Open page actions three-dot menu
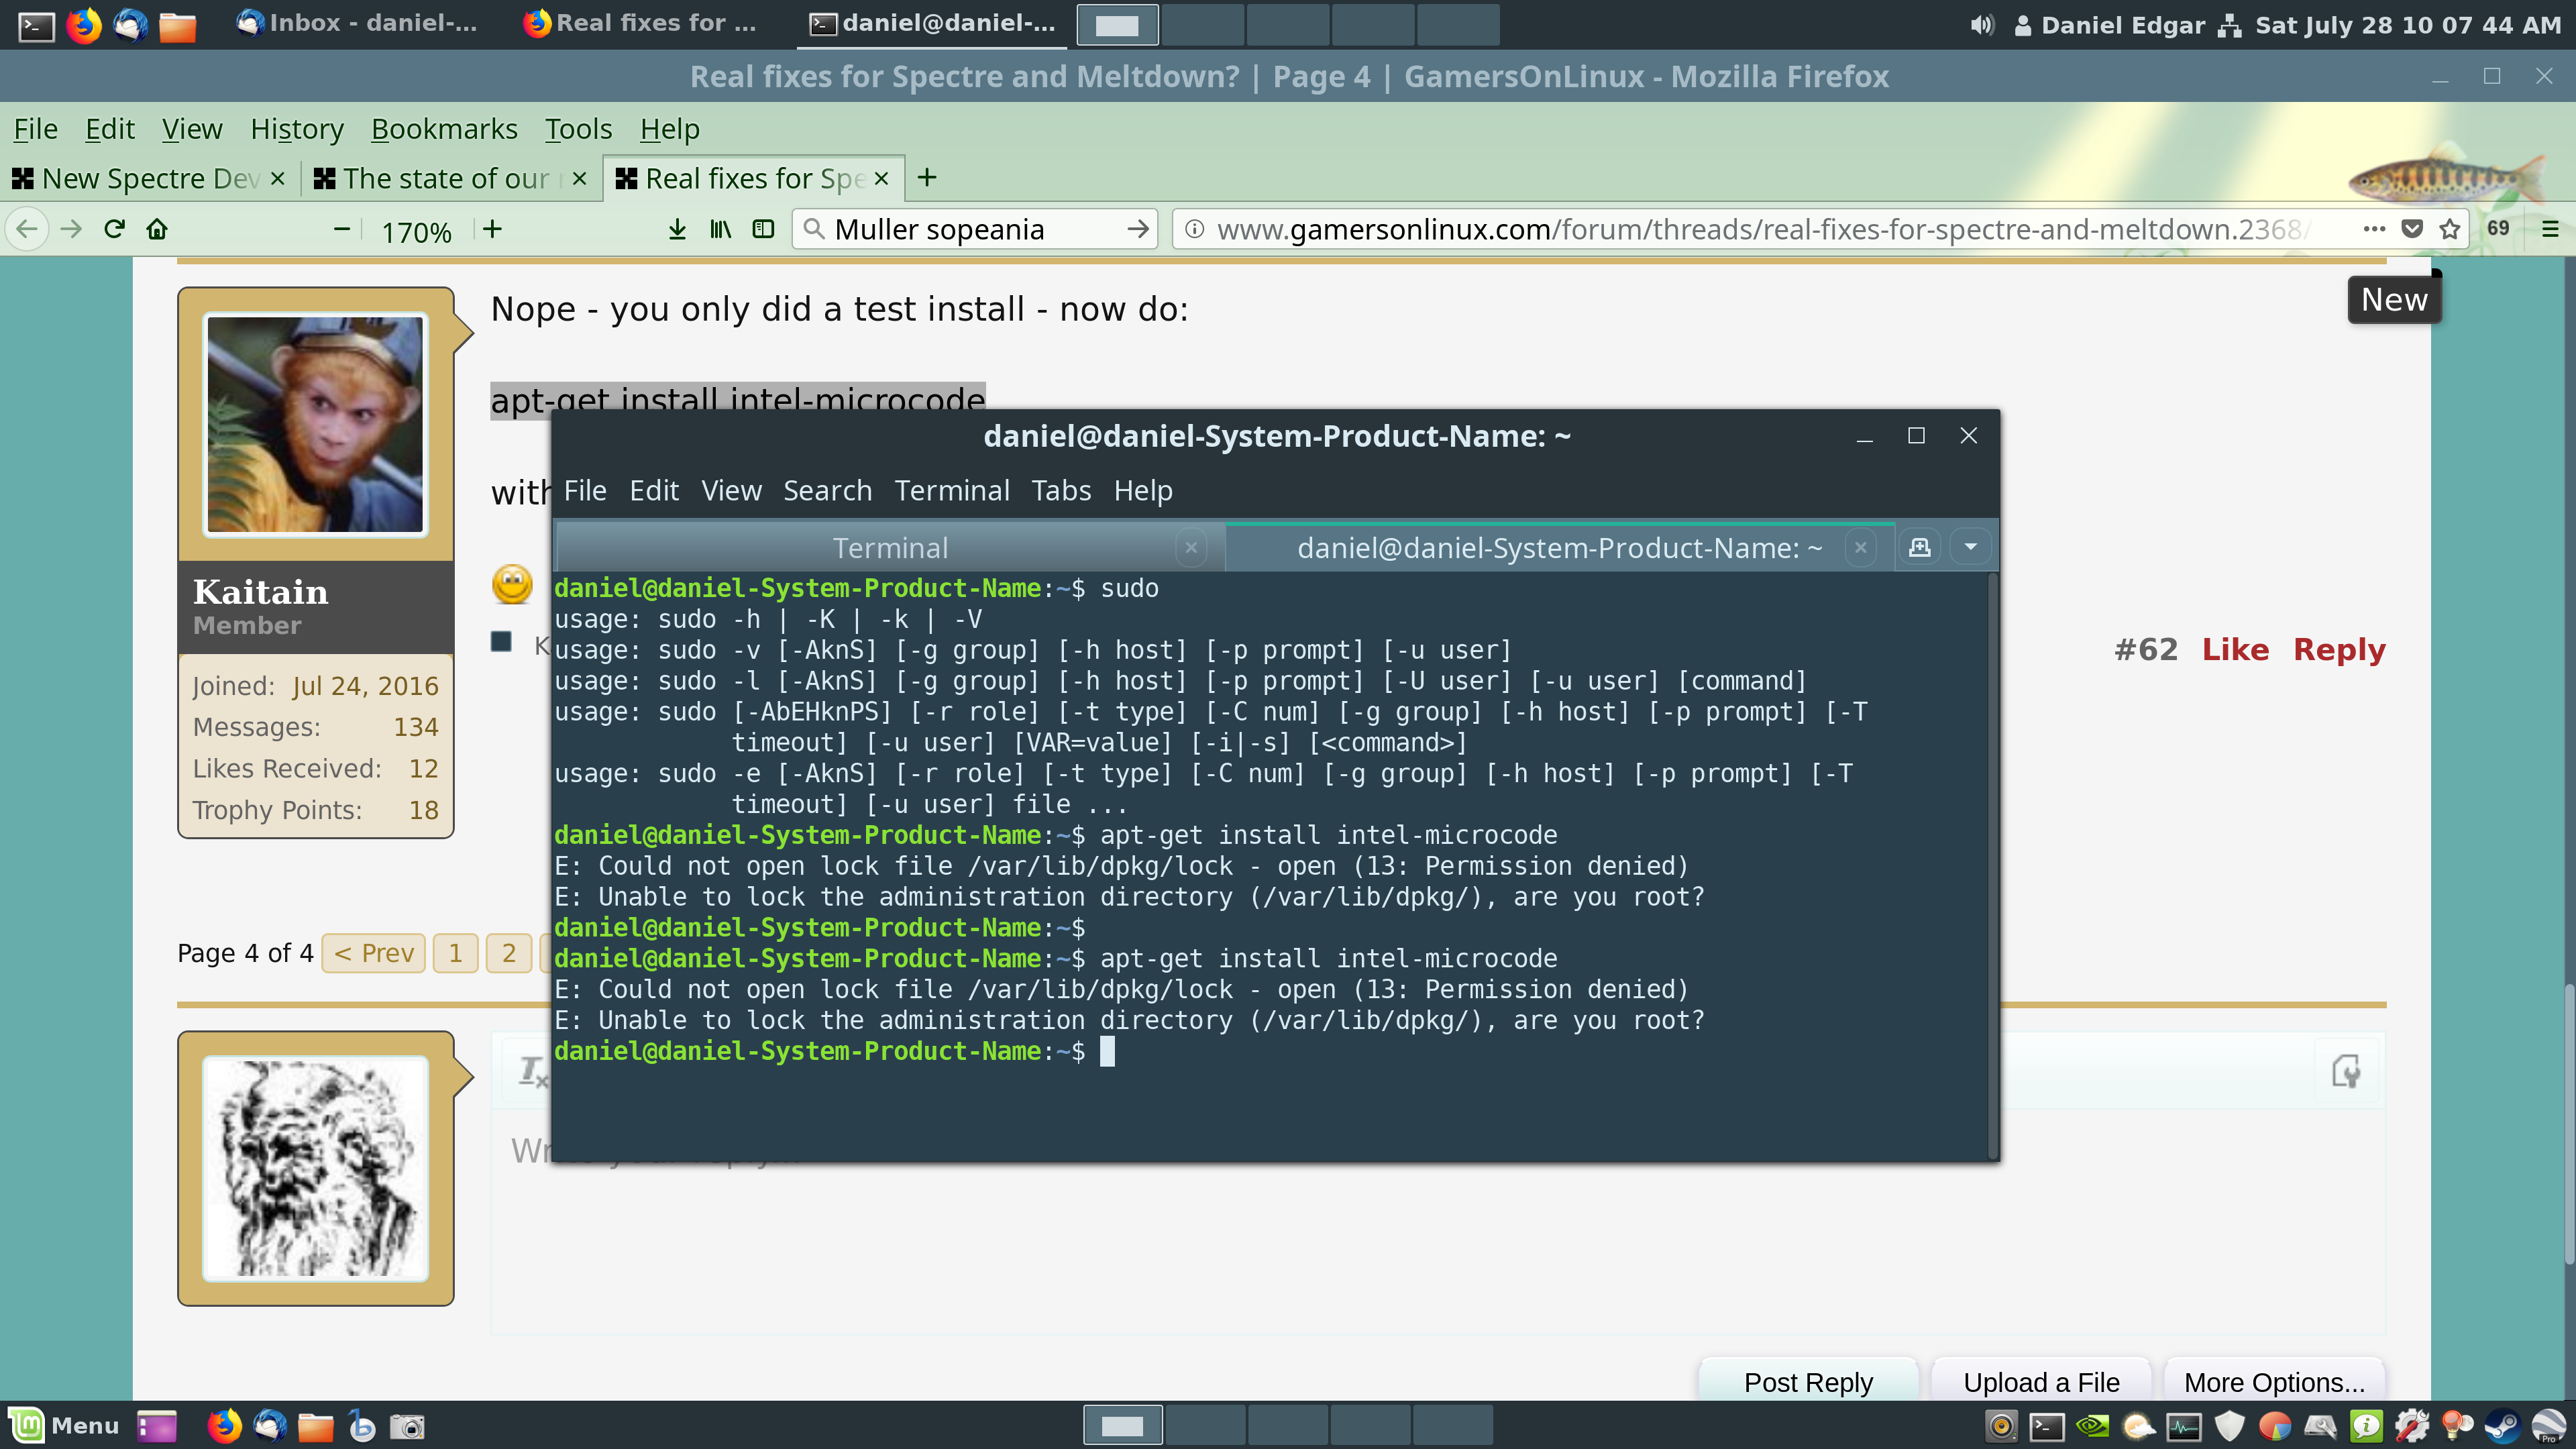 2374,229
